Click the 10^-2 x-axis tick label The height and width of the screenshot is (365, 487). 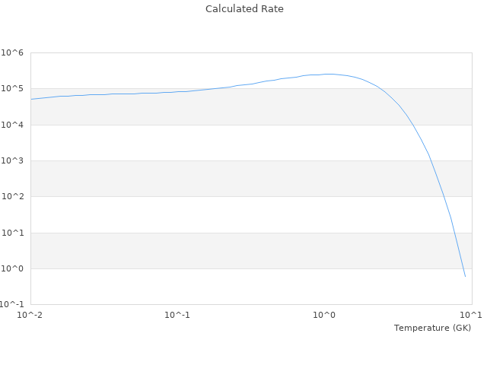click(x=30, y=315)
